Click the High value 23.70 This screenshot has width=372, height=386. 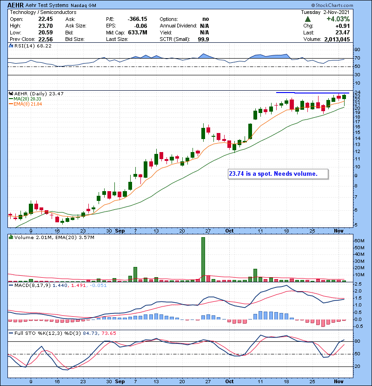(45, 26)
